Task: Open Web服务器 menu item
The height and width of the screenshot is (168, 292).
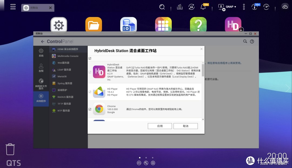Action: (x=68, y=63)
